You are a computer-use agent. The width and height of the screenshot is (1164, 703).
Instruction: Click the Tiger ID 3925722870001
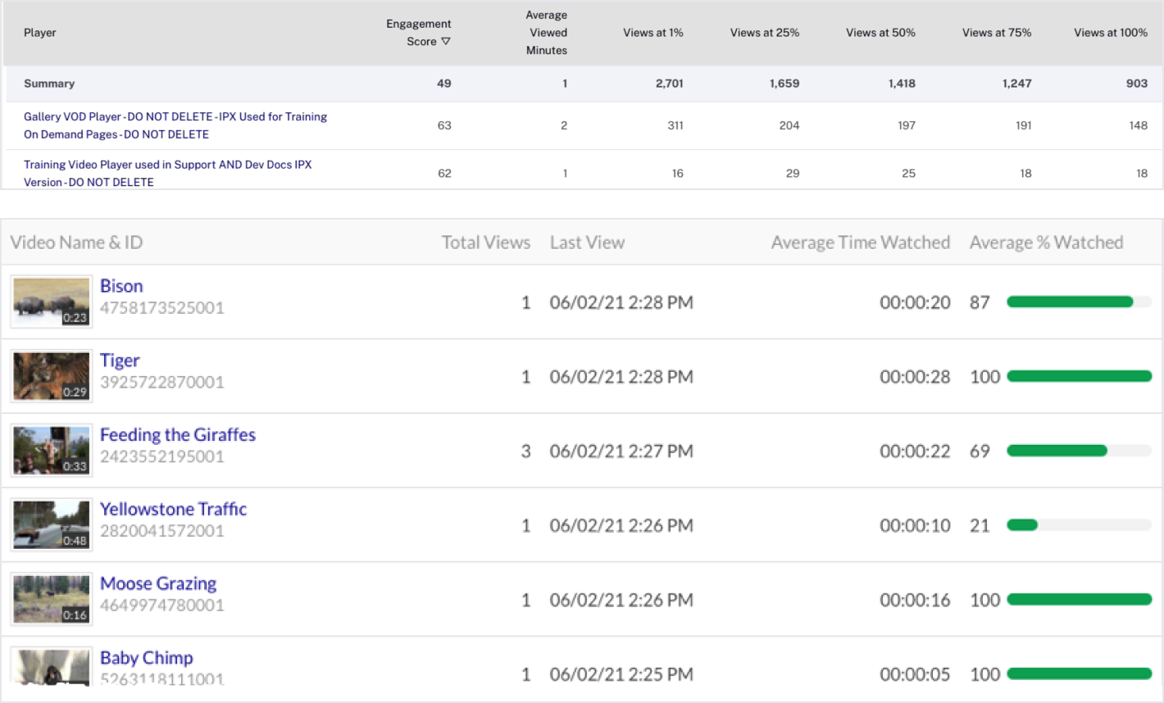[x=162, y=382]
